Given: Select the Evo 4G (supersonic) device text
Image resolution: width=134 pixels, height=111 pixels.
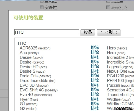Looking at the screenshot, I should tap(36, 95).
